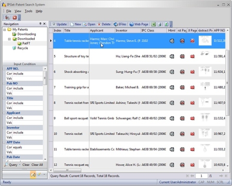Click the include condition under Inventor
232x186 pixels.
(27, 133)
